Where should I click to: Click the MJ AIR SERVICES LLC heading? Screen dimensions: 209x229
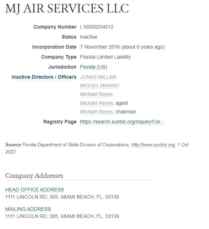pyautogui.click(x=67, y=9)
